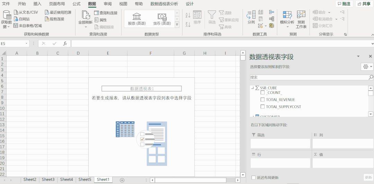Open the File (文件) tab
The height and width of the screenshot is (184, 374).
tap(6, 4)
